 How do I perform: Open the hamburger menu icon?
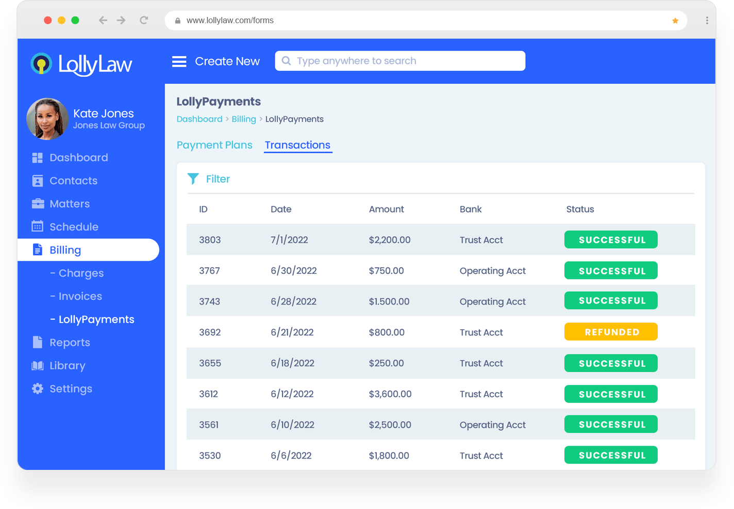click(x=179, y=62)
